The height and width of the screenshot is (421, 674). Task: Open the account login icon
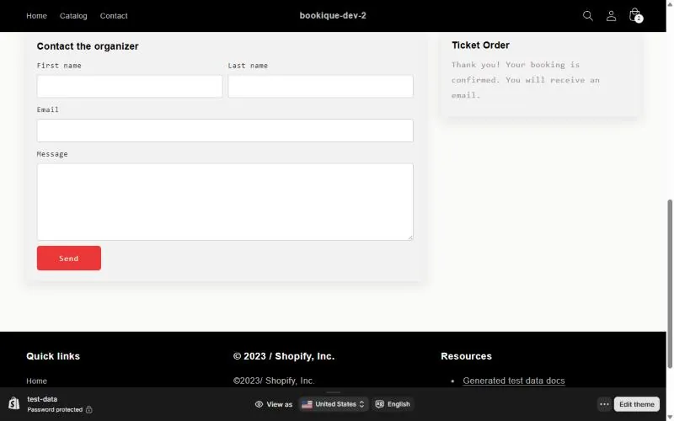611,16
